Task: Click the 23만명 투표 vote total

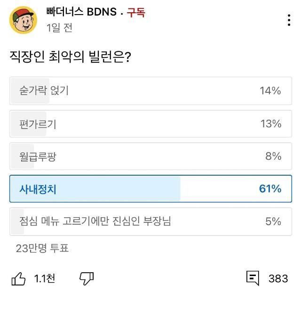Action: [42, 248]
